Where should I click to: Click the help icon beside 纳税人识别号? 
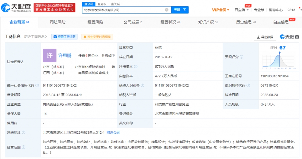[142, 86]
